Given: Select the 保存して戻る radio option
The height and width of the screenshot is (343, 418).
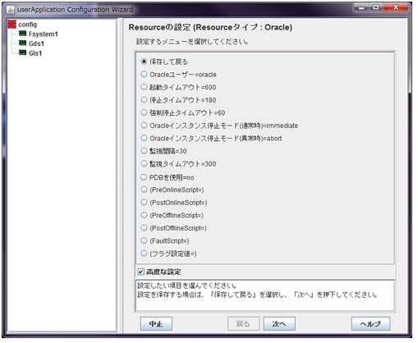Looking at the screenshot, I should 144,62.
